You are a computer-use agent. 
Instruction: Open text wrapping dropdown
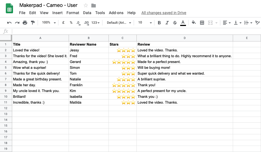coord(248,23)
